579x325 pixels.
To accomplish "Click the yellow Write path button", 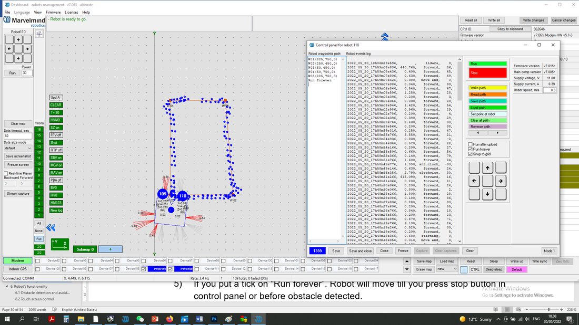I will click(x=487, y=88).
